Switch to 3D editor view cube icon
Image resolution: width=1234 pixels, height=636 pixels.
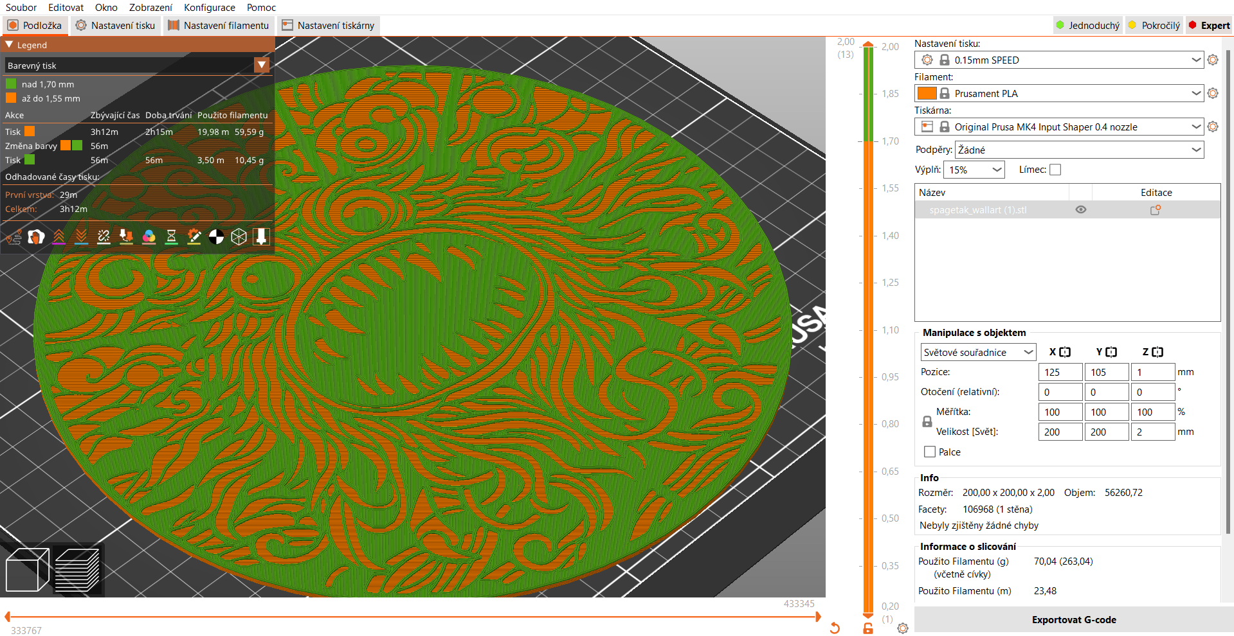pos(27,570)
